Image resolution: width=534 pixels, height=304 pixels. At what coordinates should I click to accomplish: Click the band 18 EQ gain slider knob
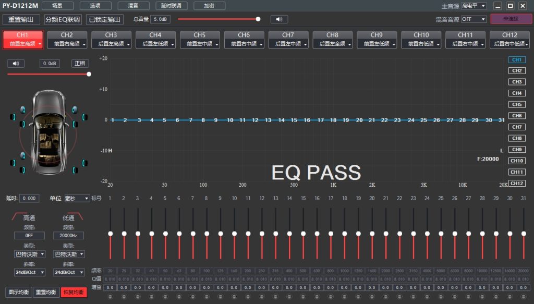point(345,234)
